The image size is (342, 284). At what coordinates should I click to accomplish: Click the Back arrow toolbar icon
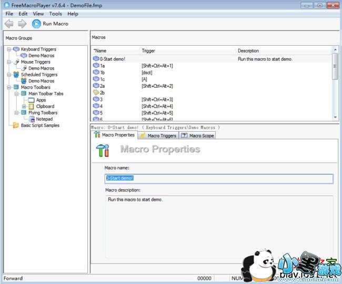pyautogui.click(x=9, y=24)
